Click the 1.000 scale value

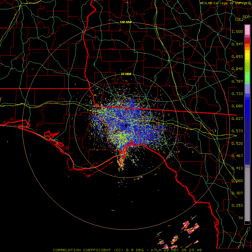click(x=237, y=31)
